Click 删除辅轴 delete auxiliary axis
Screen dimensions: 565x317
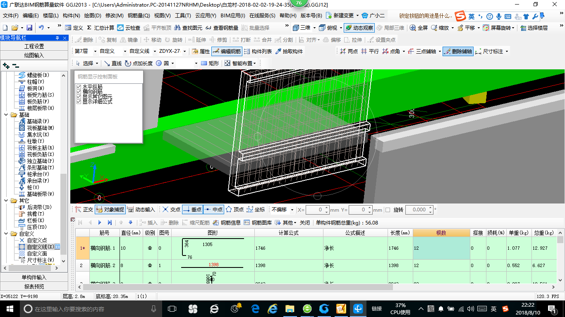(x=458, y=51)
